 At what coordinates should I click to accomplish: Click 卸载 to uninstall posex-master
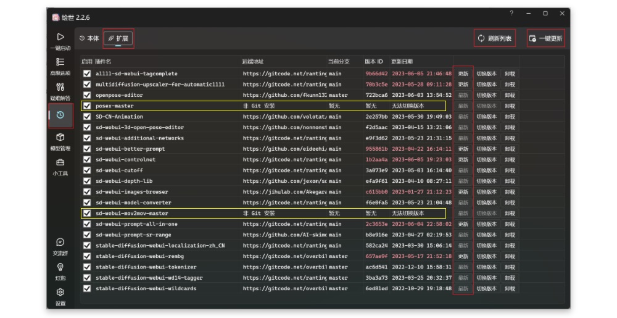pos(510,106)
